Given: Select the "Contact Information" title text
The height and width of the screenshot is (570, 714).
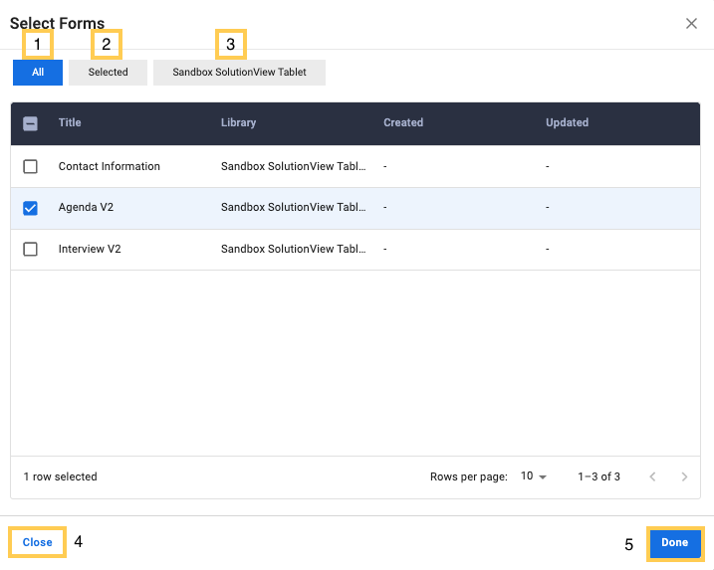Looking at the screenshot, I should click(x=110, y=166).
